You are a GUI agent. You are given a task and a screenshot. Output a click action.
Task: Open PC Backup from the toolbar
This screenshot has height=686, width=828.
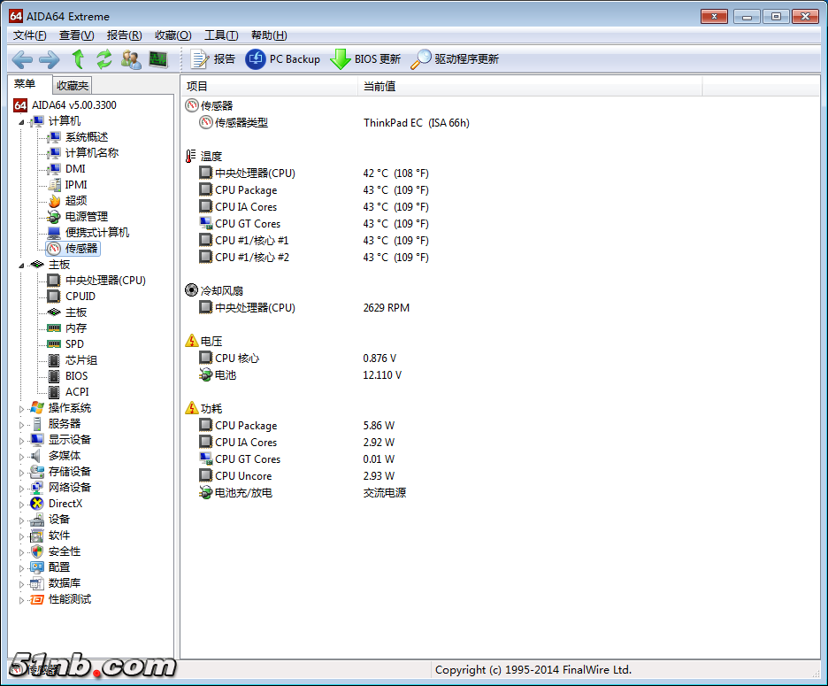(x=283, y=59)
